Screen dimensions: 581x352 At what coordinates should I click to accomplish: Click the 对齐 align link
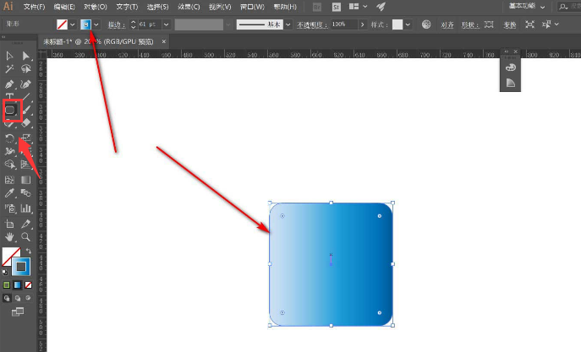pos(447,24)
